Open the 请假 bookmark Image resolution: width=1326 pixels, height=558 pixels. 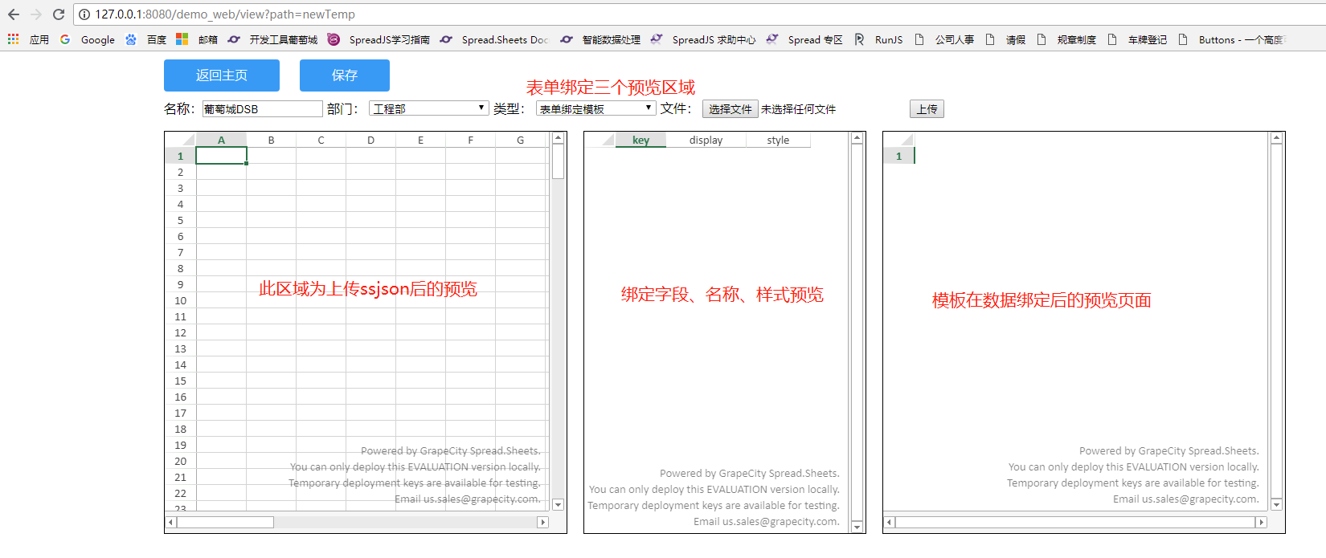[1005, 39]
